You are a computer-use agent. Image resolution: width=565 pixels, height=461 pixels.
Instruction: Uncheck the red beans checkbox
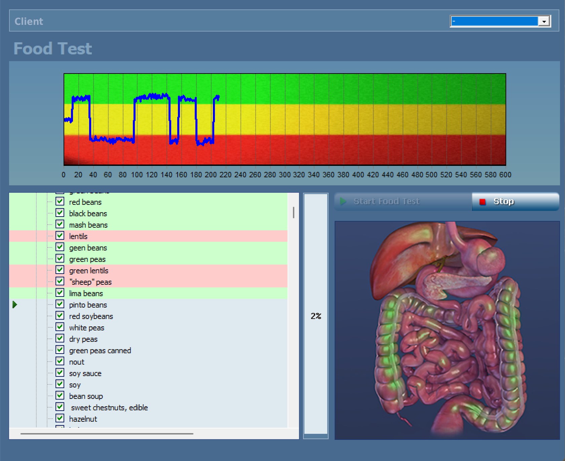[x=60, y=201]
